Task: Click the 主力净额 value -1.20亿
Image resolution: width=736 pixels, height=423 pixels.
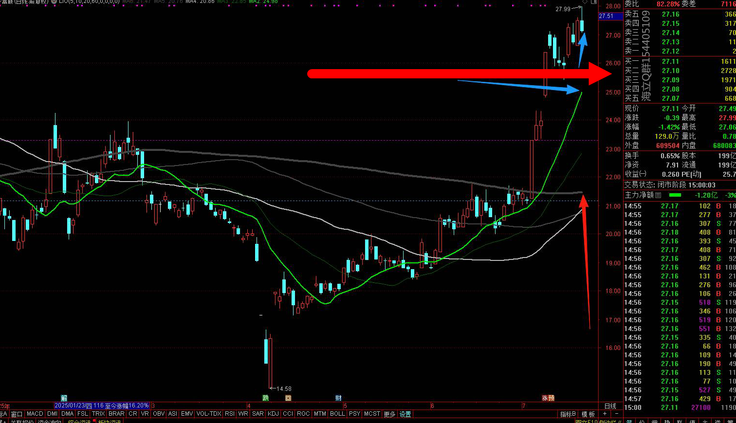Action: point(706,195)
